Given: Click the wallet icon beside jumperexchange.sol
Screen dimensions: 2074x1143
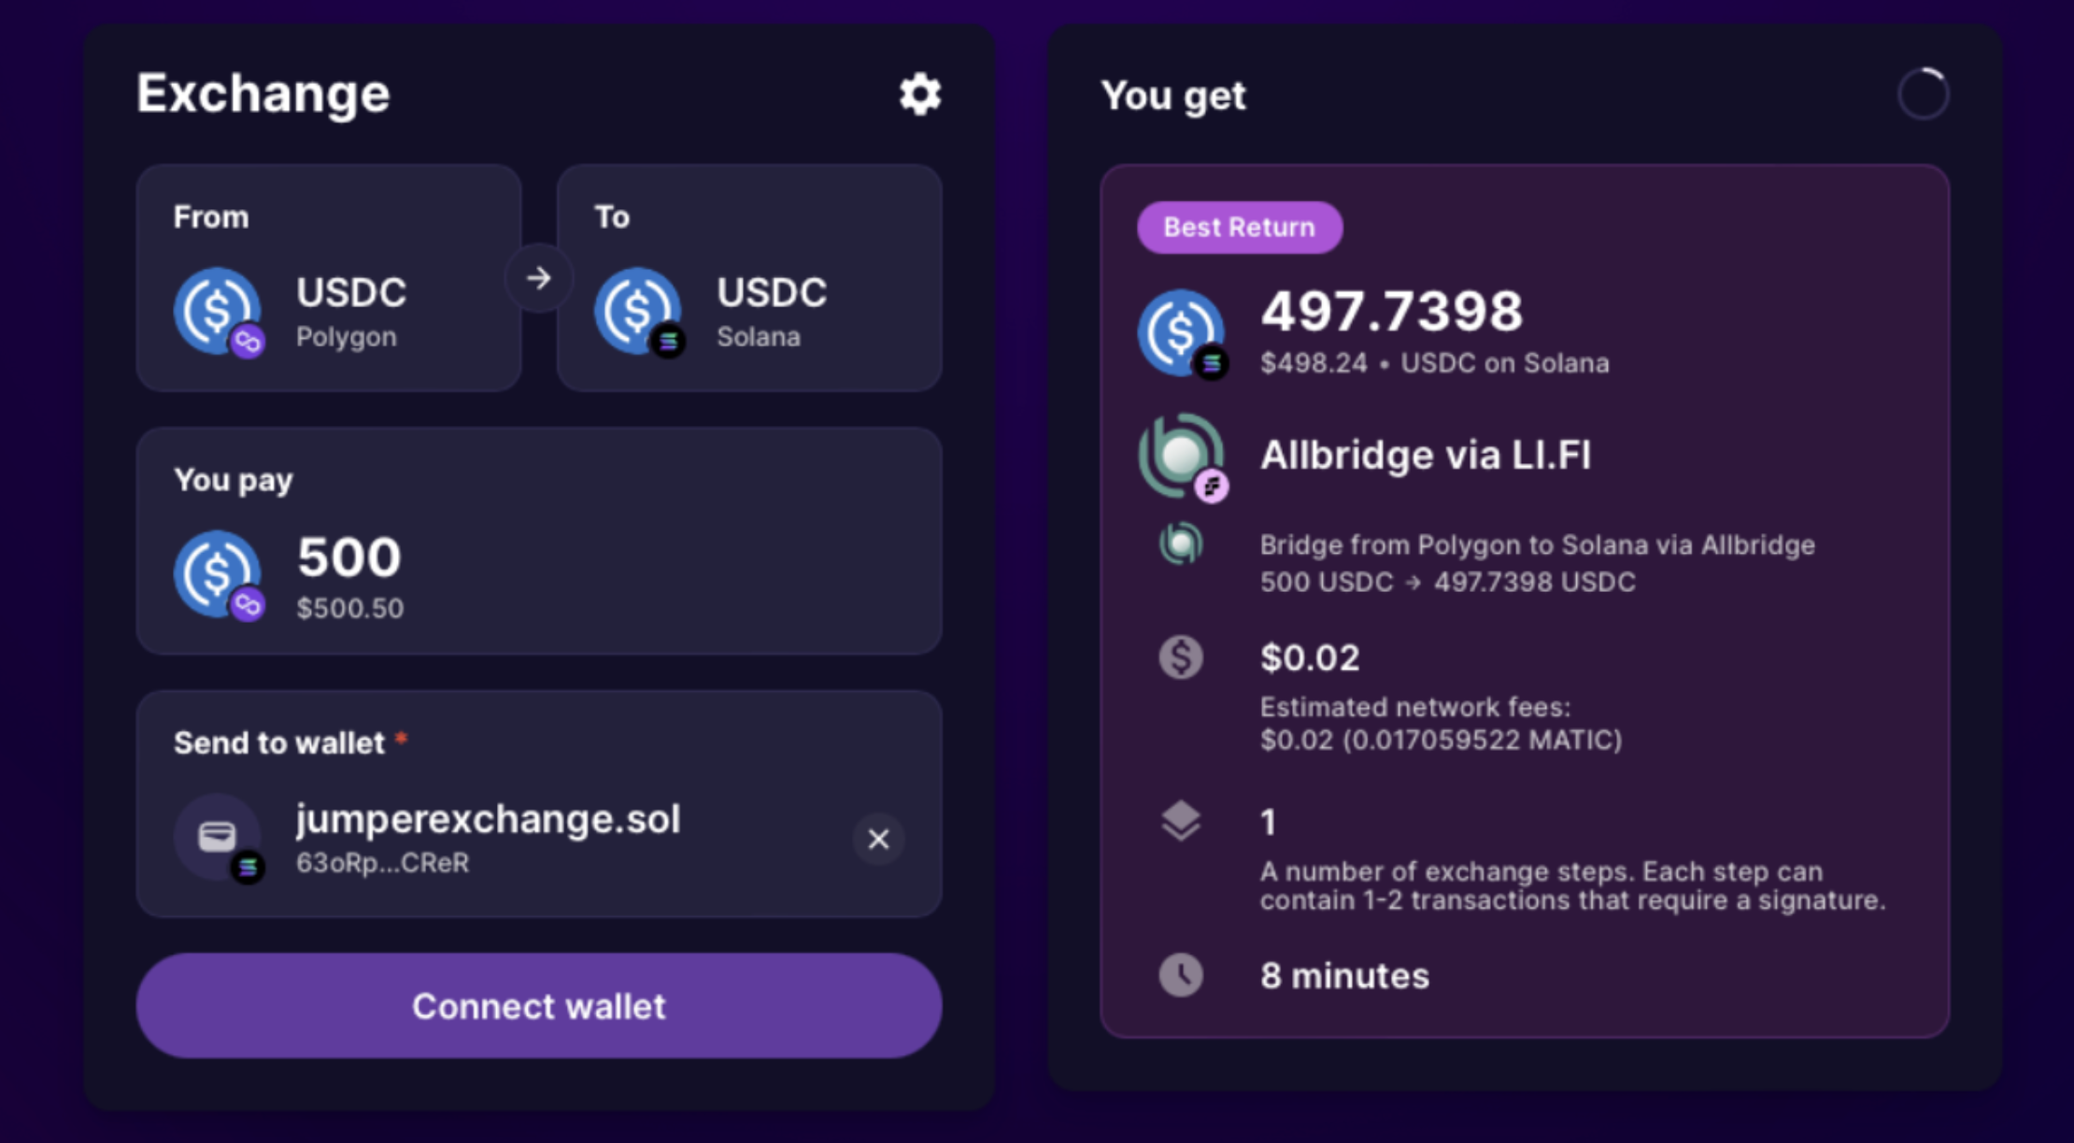Looking at the screenshot, I should [x=218, y=836].
